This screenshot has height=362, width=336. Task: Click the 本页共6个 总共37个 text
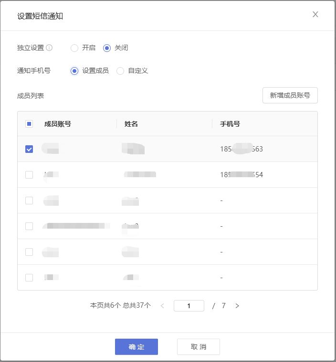coord(120,306)
